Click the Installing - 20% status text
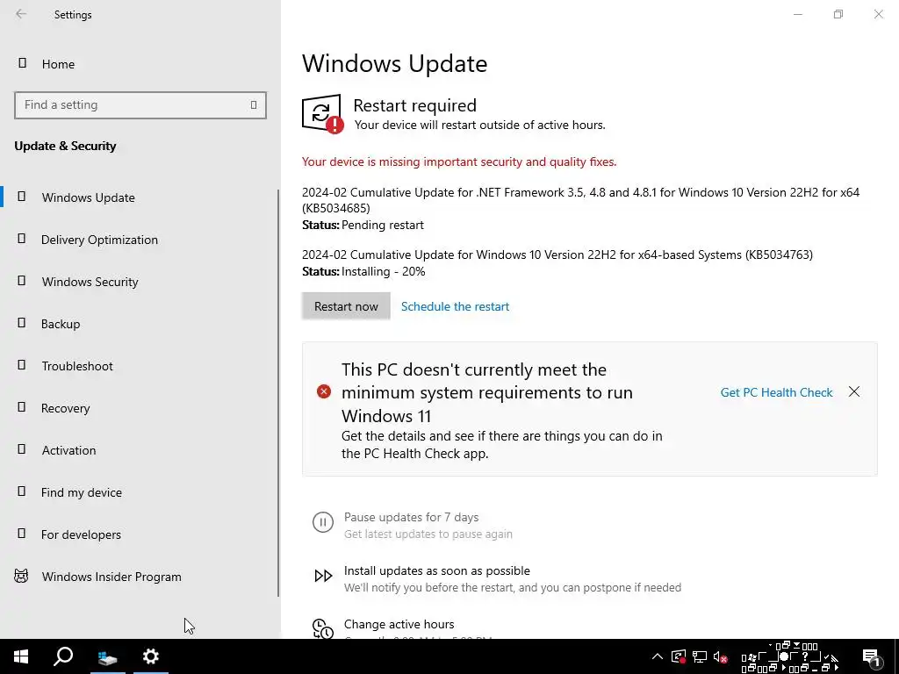 tap(383, 272)
